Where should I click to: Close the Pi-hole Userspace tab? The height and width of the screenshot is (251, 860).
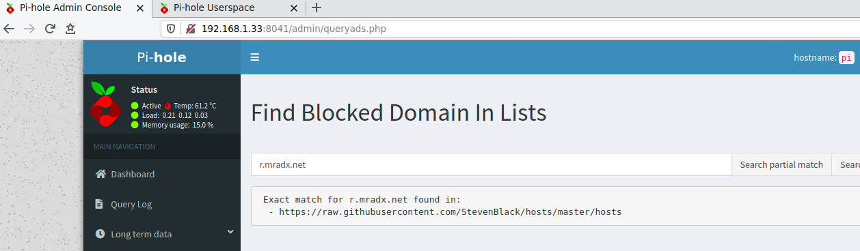tap(294, 8)
